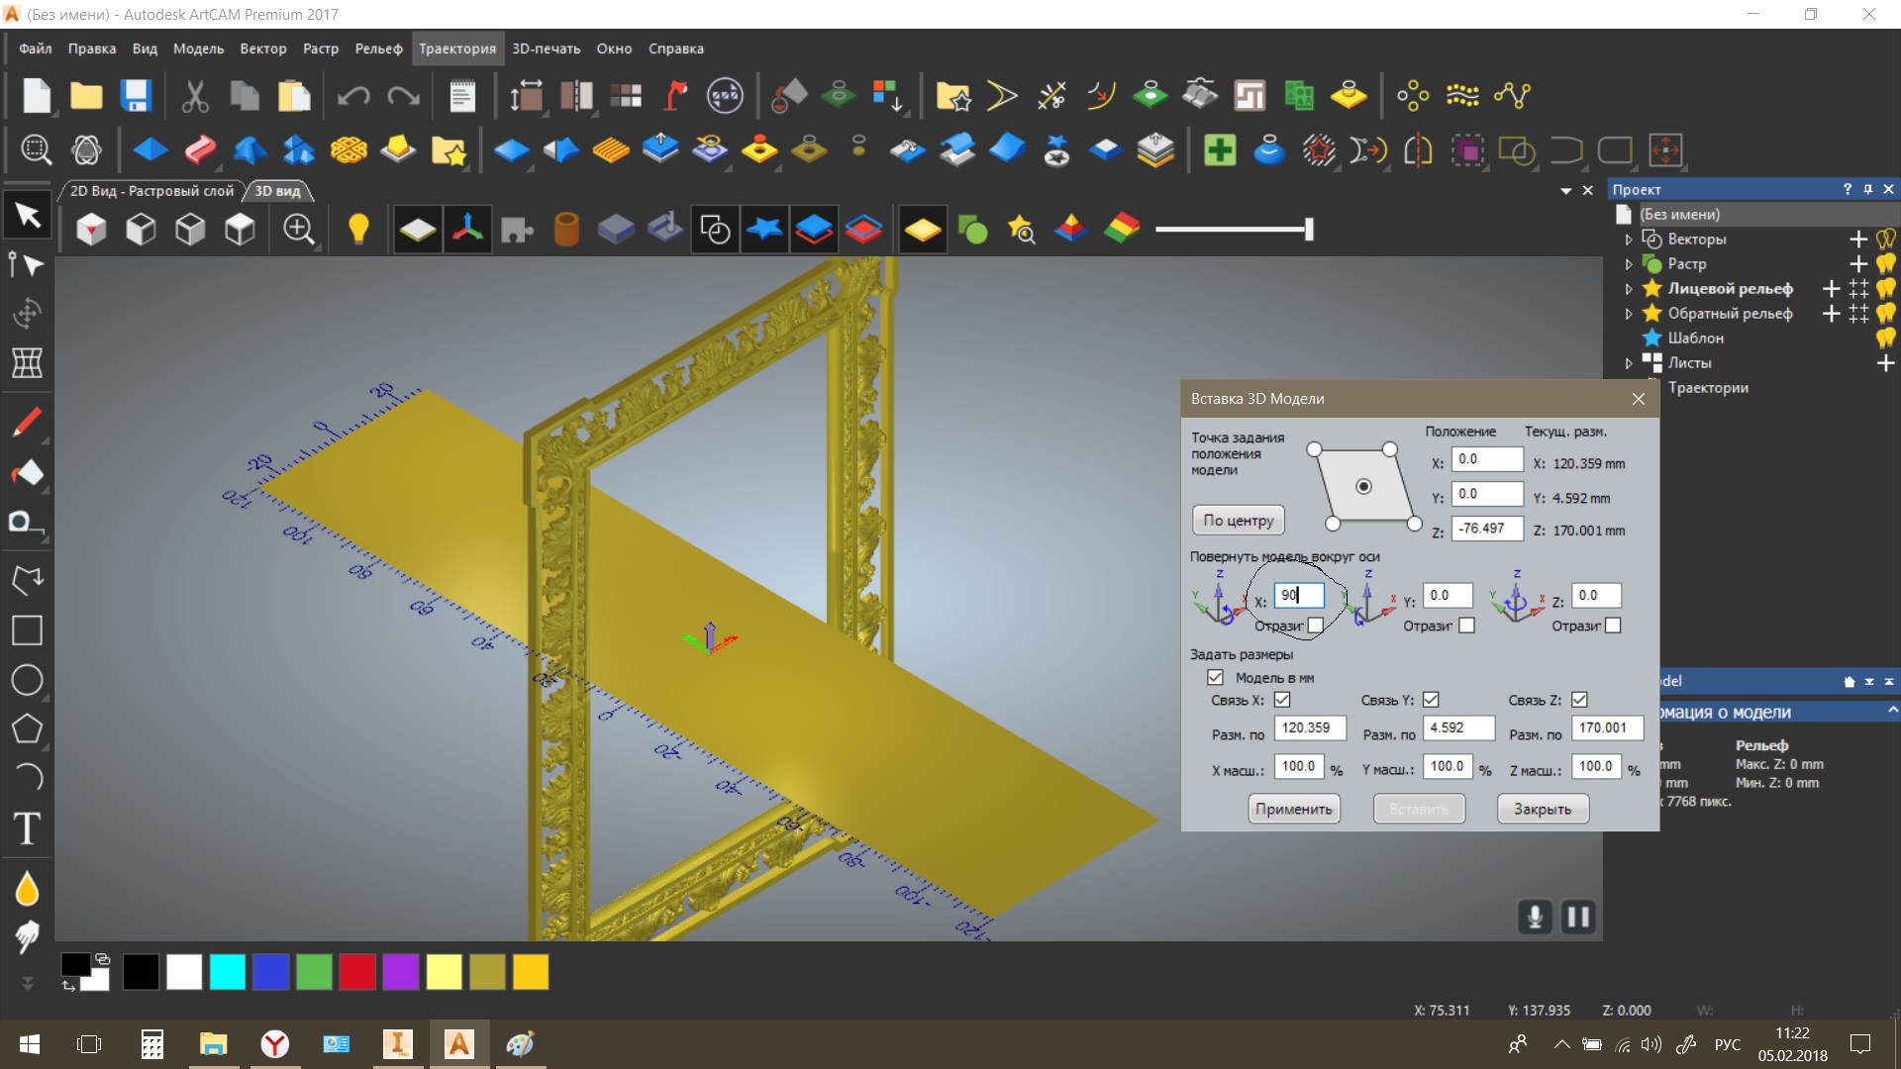This screenshot has height=1069, width=1901.
Task: Expand Листы tree node
Action: pyautogui.click(x=1629, y=363)
